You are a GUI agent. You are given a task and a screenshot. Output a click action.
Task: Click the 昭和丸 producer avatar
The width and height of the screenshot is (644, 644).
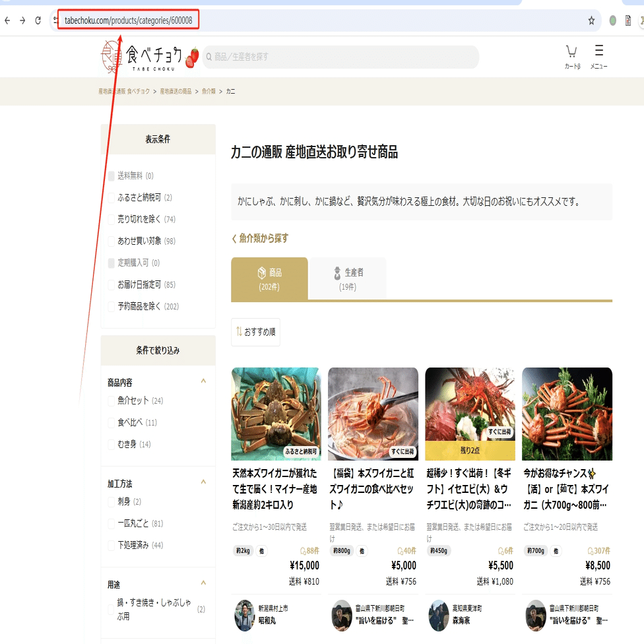coord(245,615)
